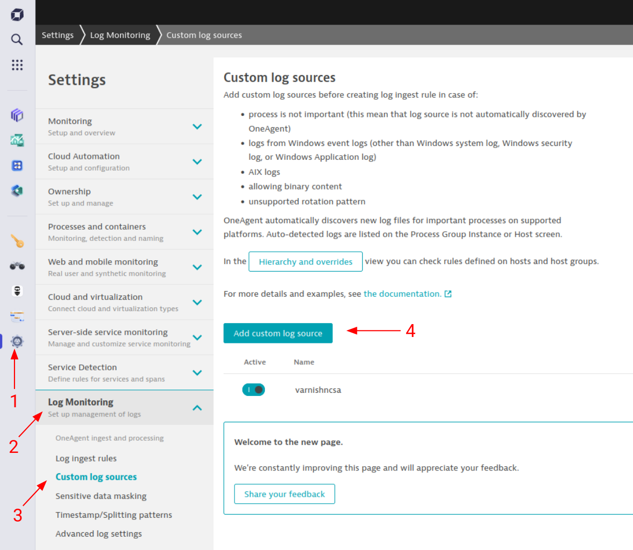The width and height of the screenshot is (633, 550).
Task: Open Timestamp/Splitting patterns submenu item
Action: (x=114, y=515)
